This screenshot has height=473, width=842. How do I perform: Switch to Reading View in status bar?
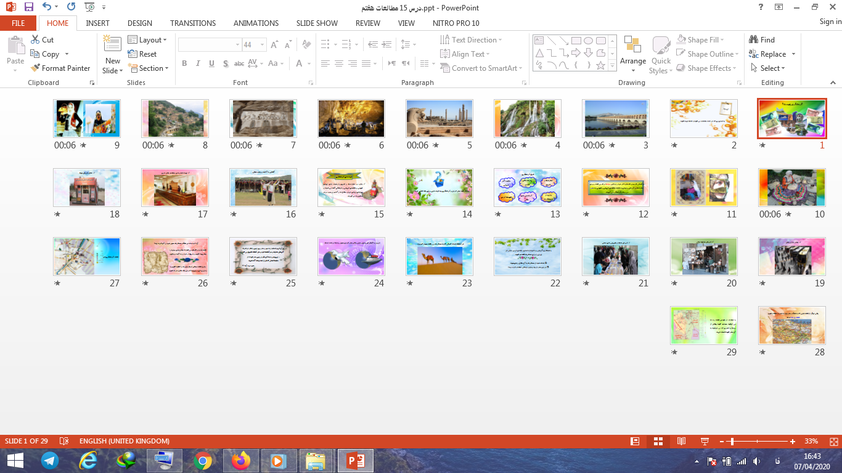pyautogui.click(x=681, y=442)
